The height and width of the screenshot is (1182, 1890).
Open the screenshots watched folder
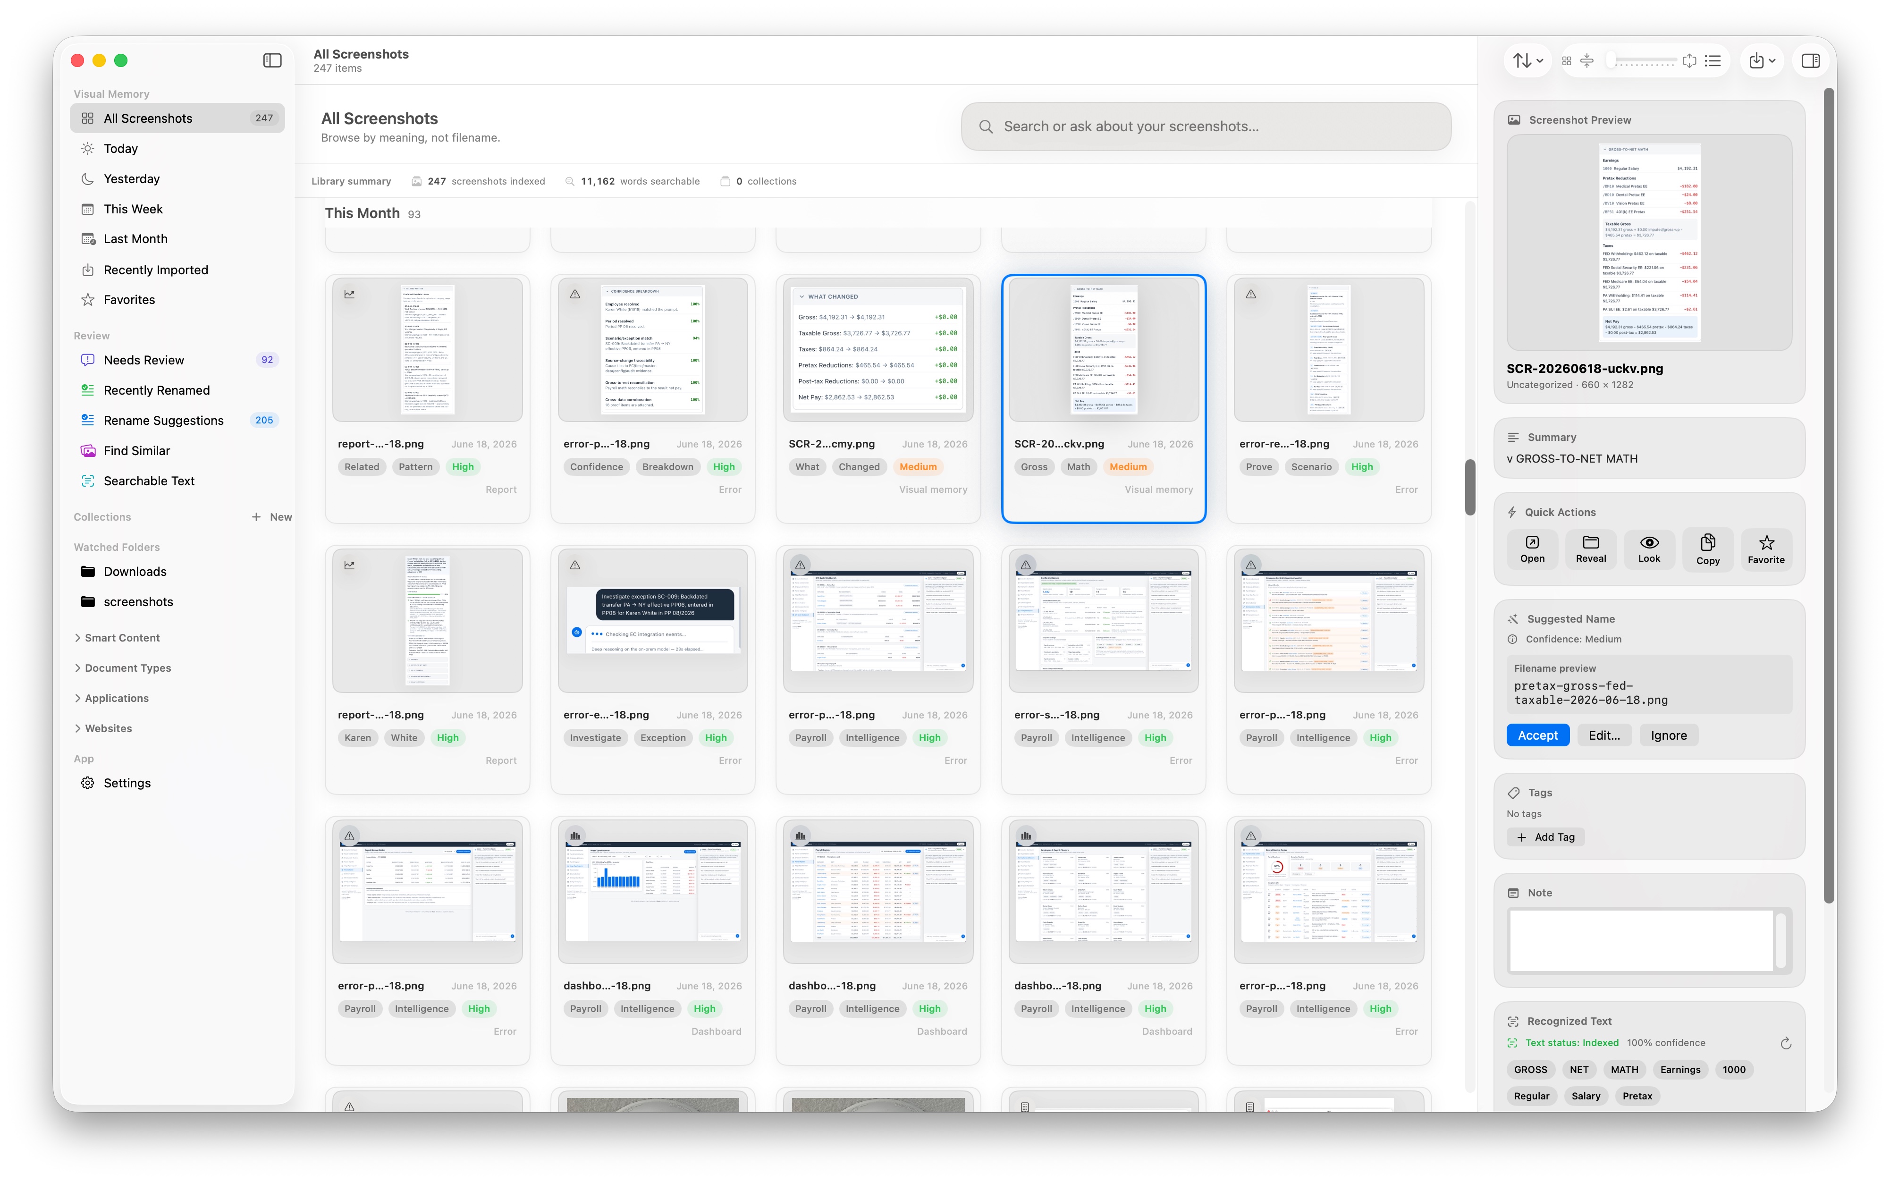177,602
